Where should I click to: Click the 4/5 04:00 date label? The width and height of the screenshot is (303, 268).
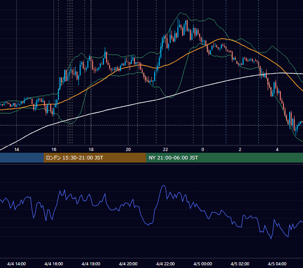pos(277,264)
